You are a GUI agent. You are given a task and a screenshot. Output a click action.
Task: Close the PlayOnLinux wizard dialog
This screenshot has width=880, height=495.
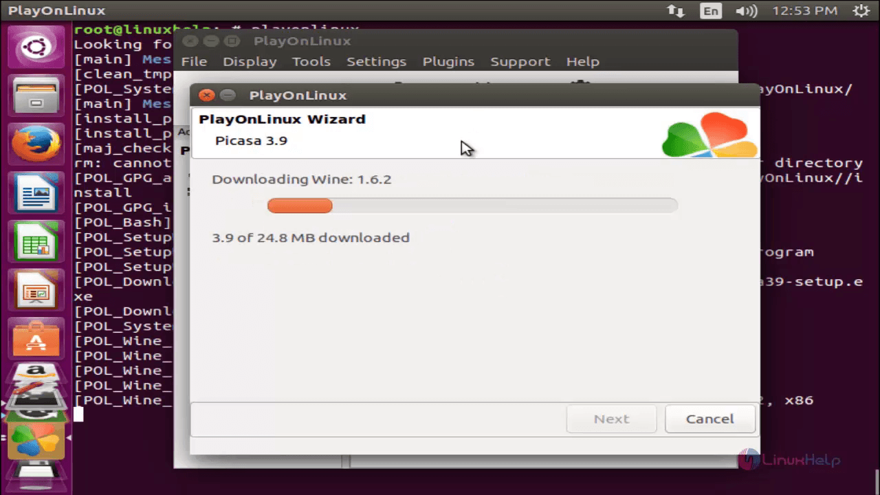[207, 95]
